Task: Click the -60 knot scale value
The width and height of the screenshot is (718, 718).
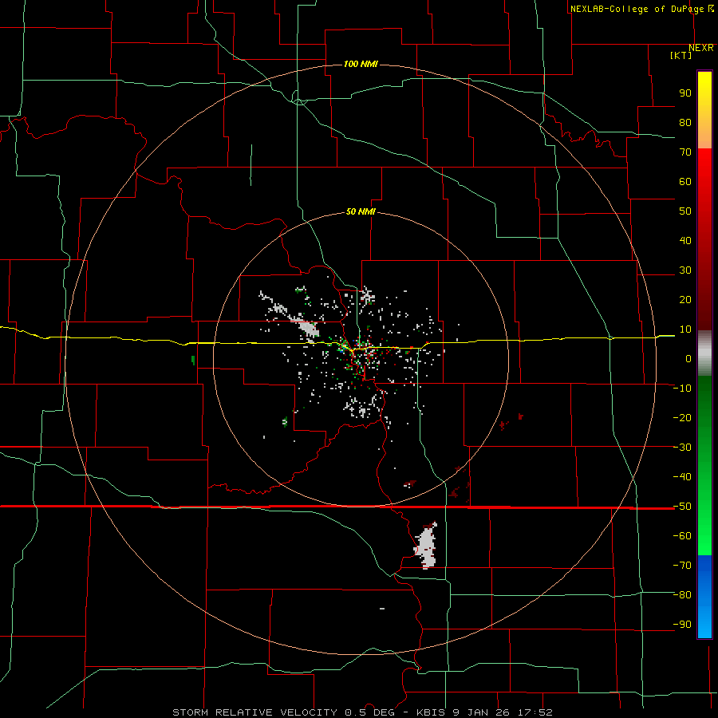Action: coord(682,536)
